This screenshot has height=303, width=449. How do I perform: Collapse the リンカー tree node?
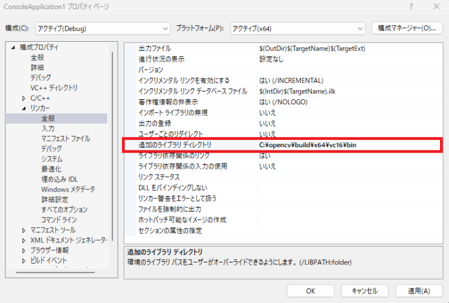click(x=24, y=108)
